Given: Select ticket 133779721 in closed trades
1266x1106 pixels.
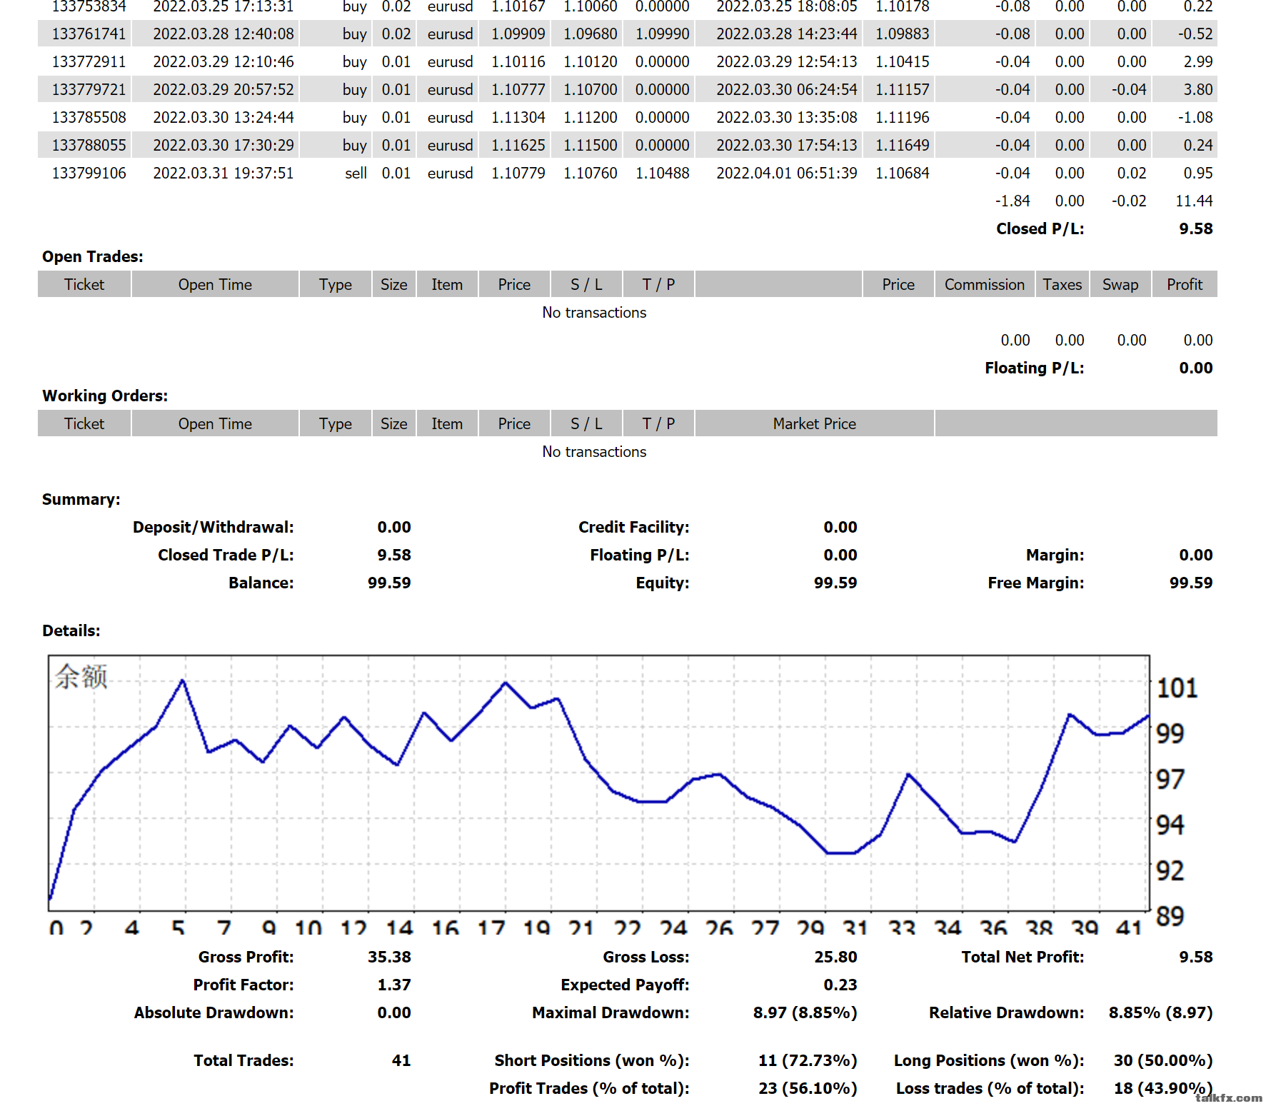Looking at the screenshot, I should pyautogui.click(x=89, y=89).
